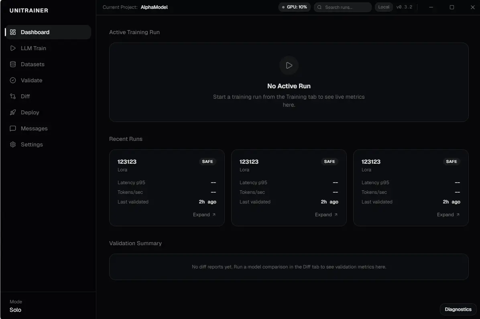Click SAFE badge on first run card
This screenshot has width=480, height=319.
[x=207, y=161]
